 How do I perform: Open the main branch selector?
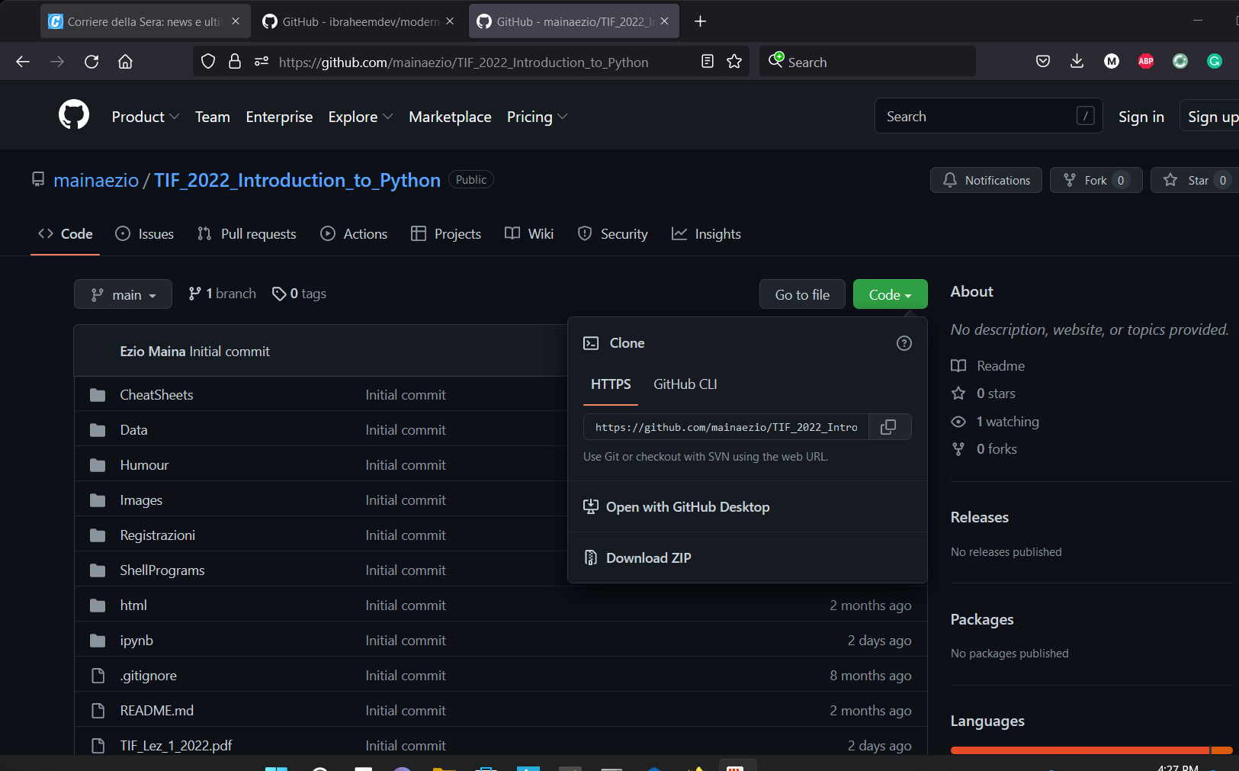tap(123, 294)
